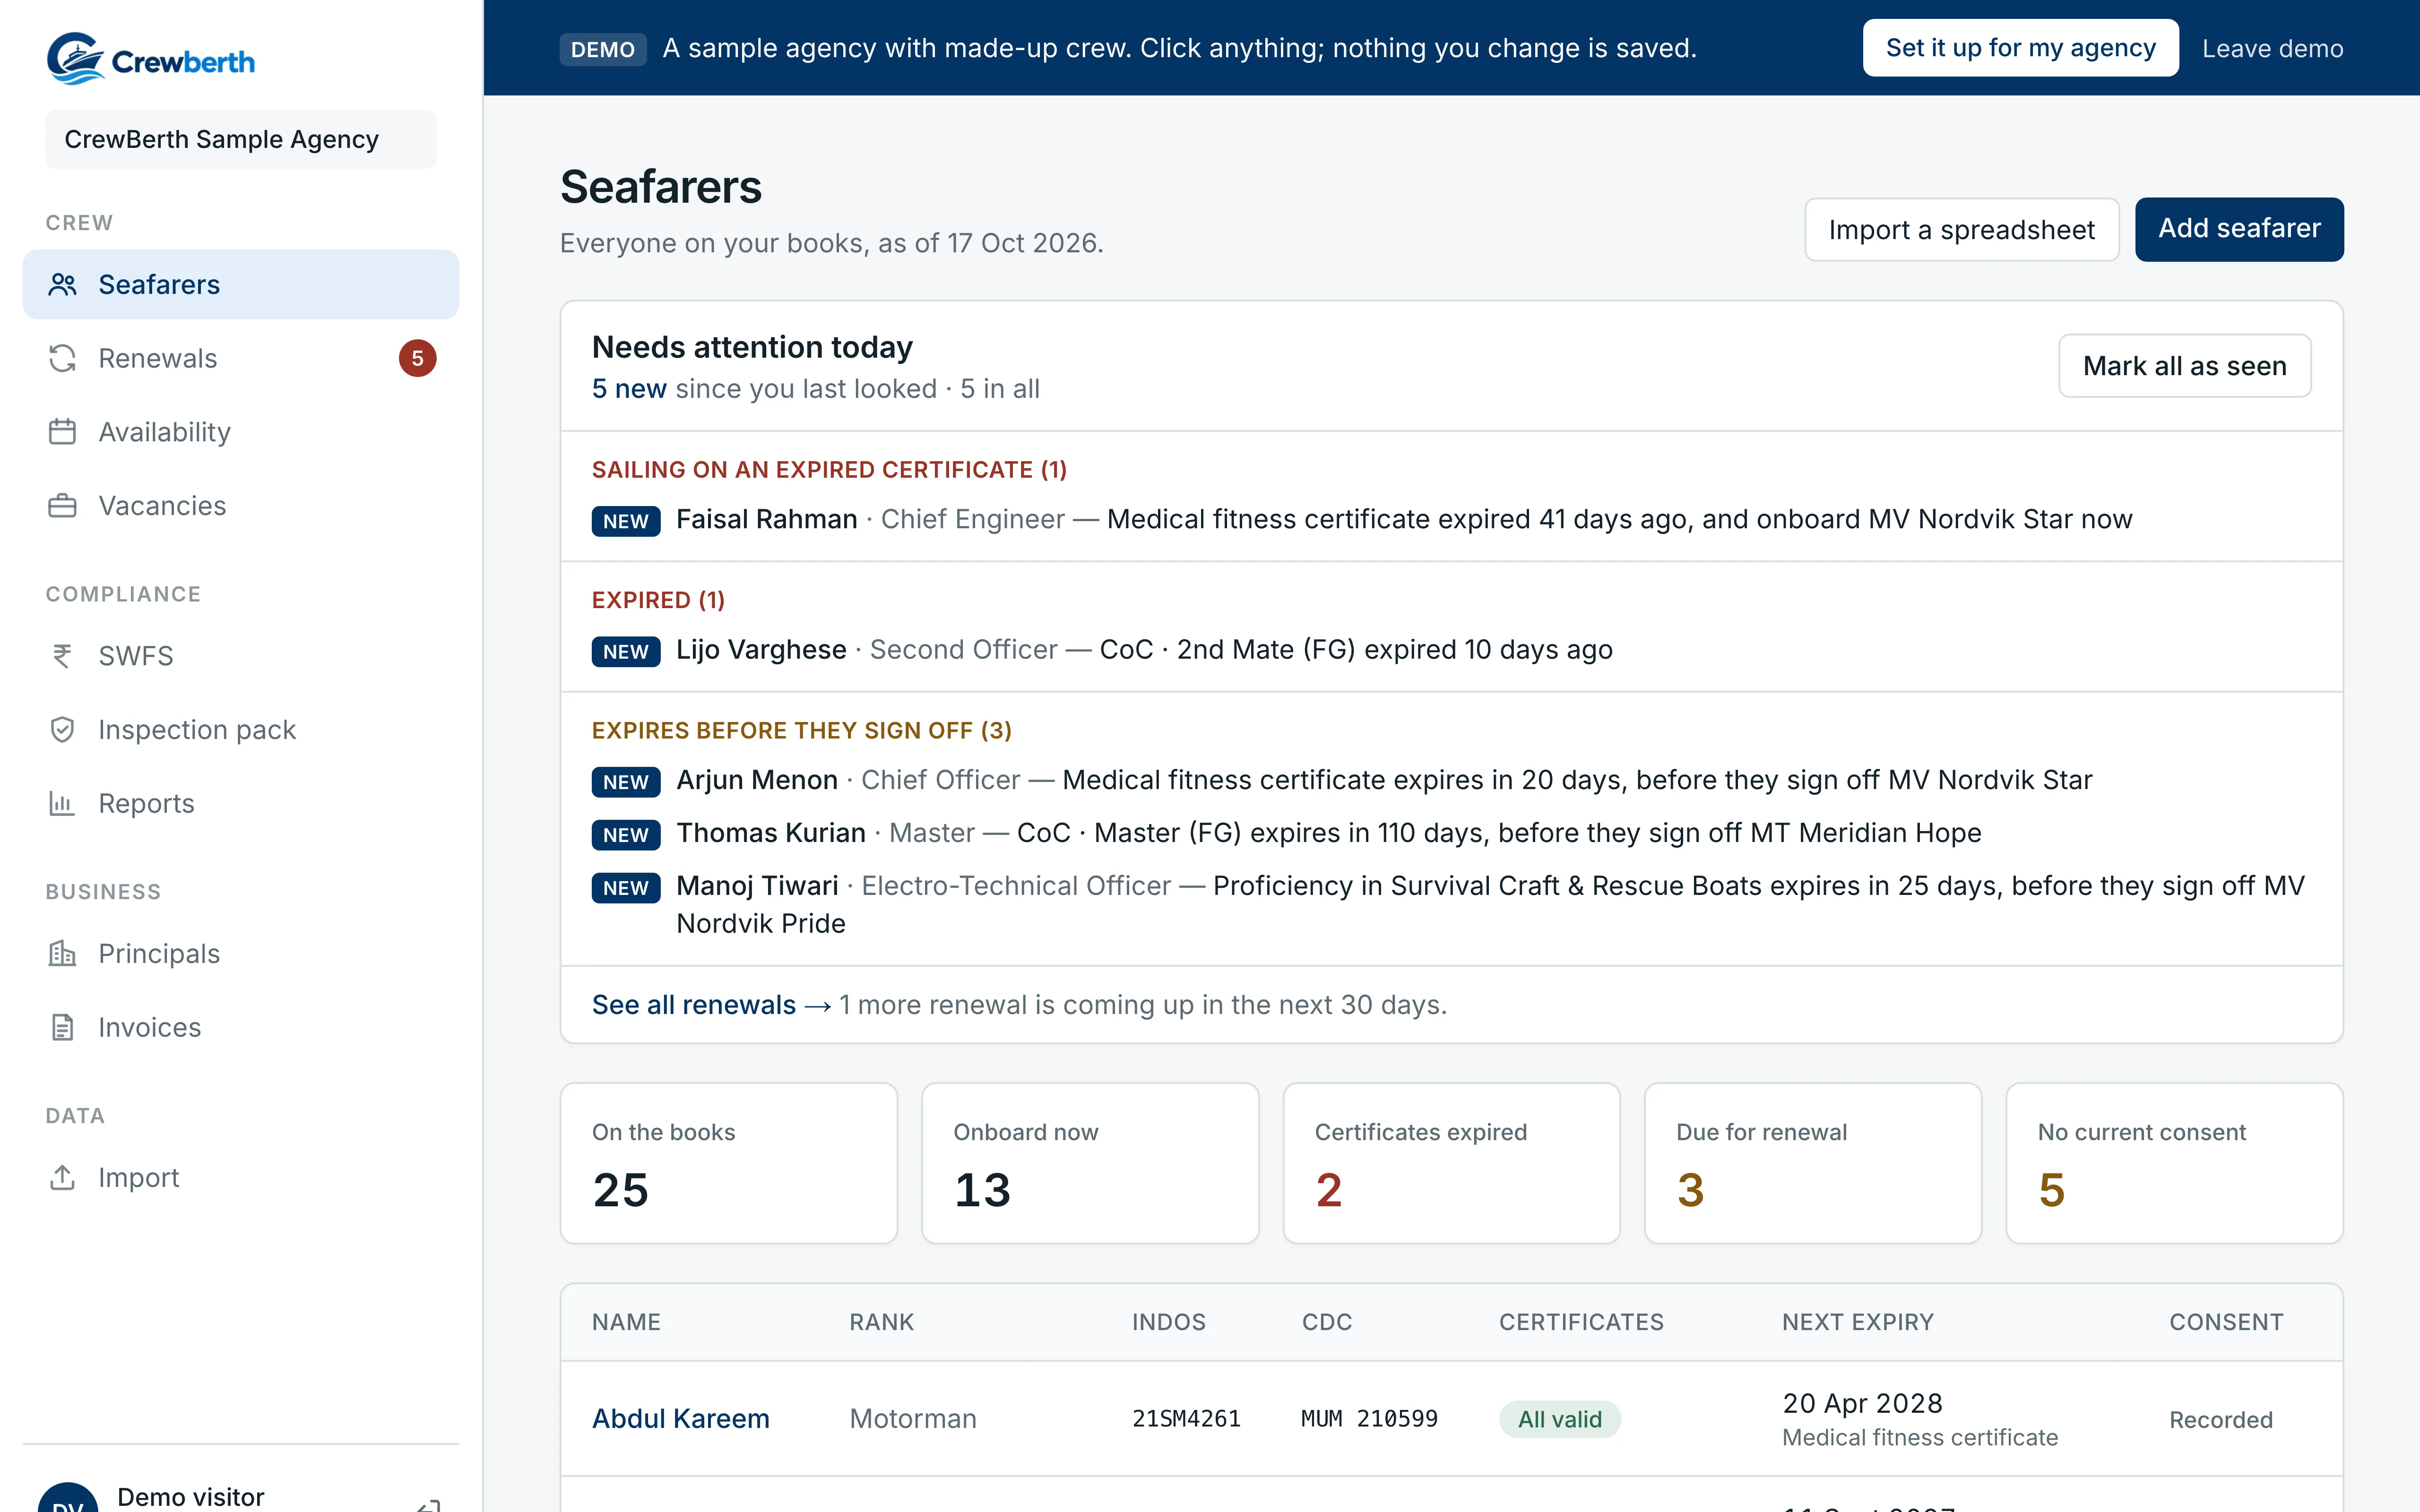
Task: Click the Invoices document icon
Action: coord(62,1028)
